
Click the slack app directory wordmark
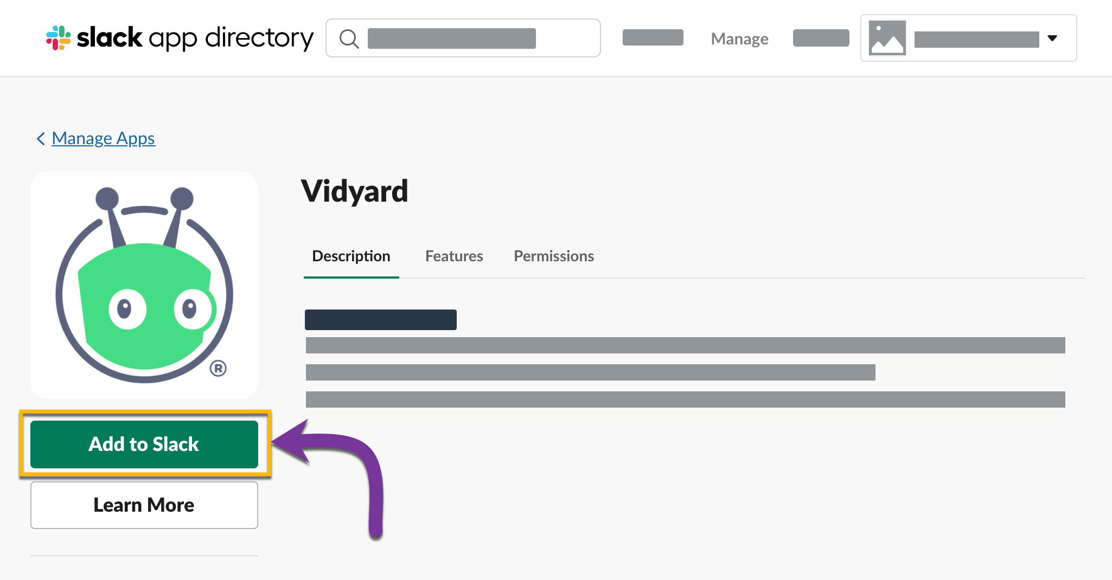pos(195,38)
